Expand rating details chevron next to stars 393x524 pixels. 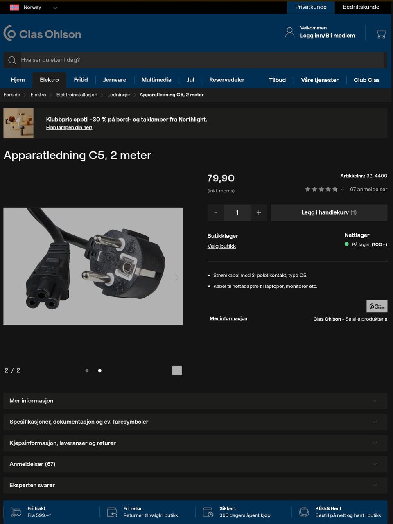click(342, 190)
